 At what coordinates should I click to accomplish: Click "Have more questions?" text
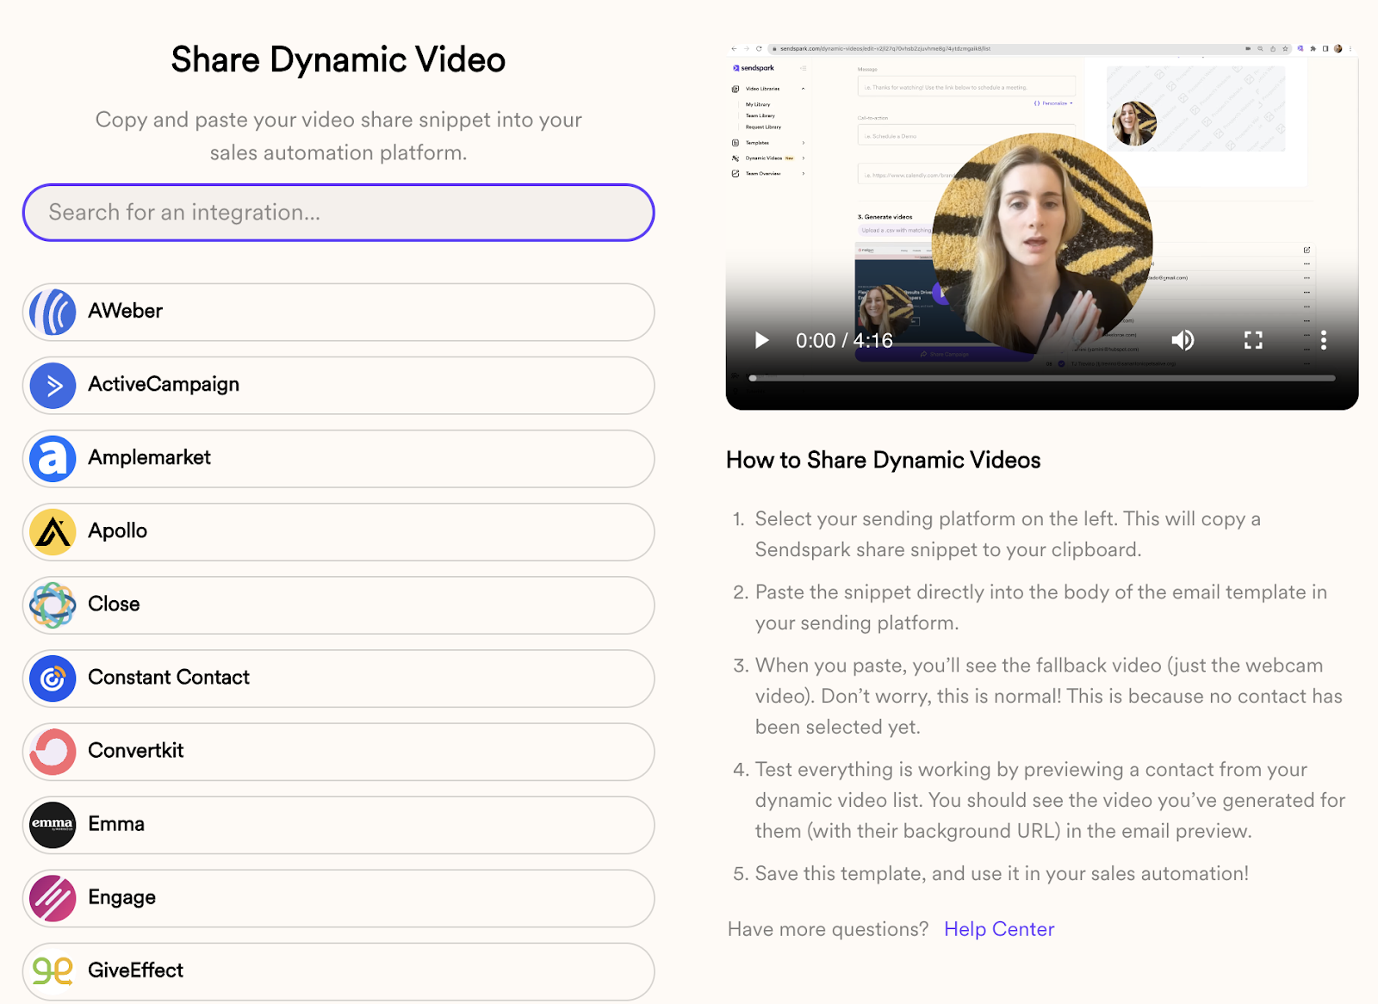coord(829,929)
